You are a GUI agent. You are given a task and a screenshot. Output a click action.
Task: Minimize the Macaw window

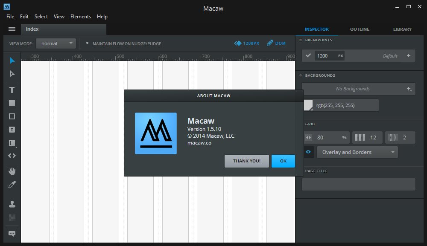[397, 7]
